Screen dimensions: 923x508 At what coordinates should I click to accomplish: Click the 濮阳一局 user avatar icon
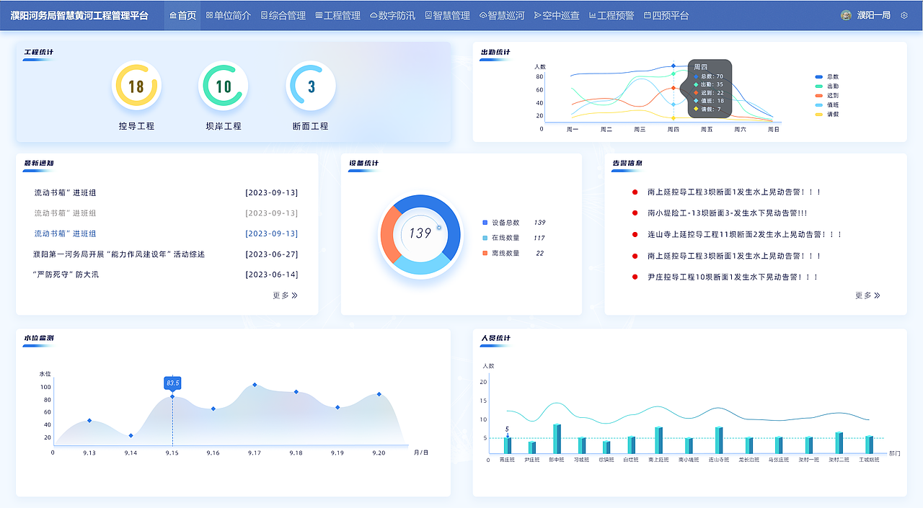click(845, 14)
